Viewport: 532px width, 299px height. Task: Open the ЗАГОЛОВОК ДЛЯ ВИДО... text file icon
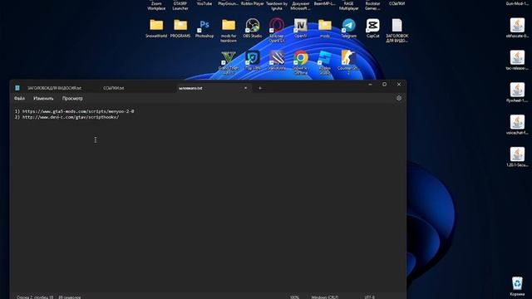[x=397, y=30]
